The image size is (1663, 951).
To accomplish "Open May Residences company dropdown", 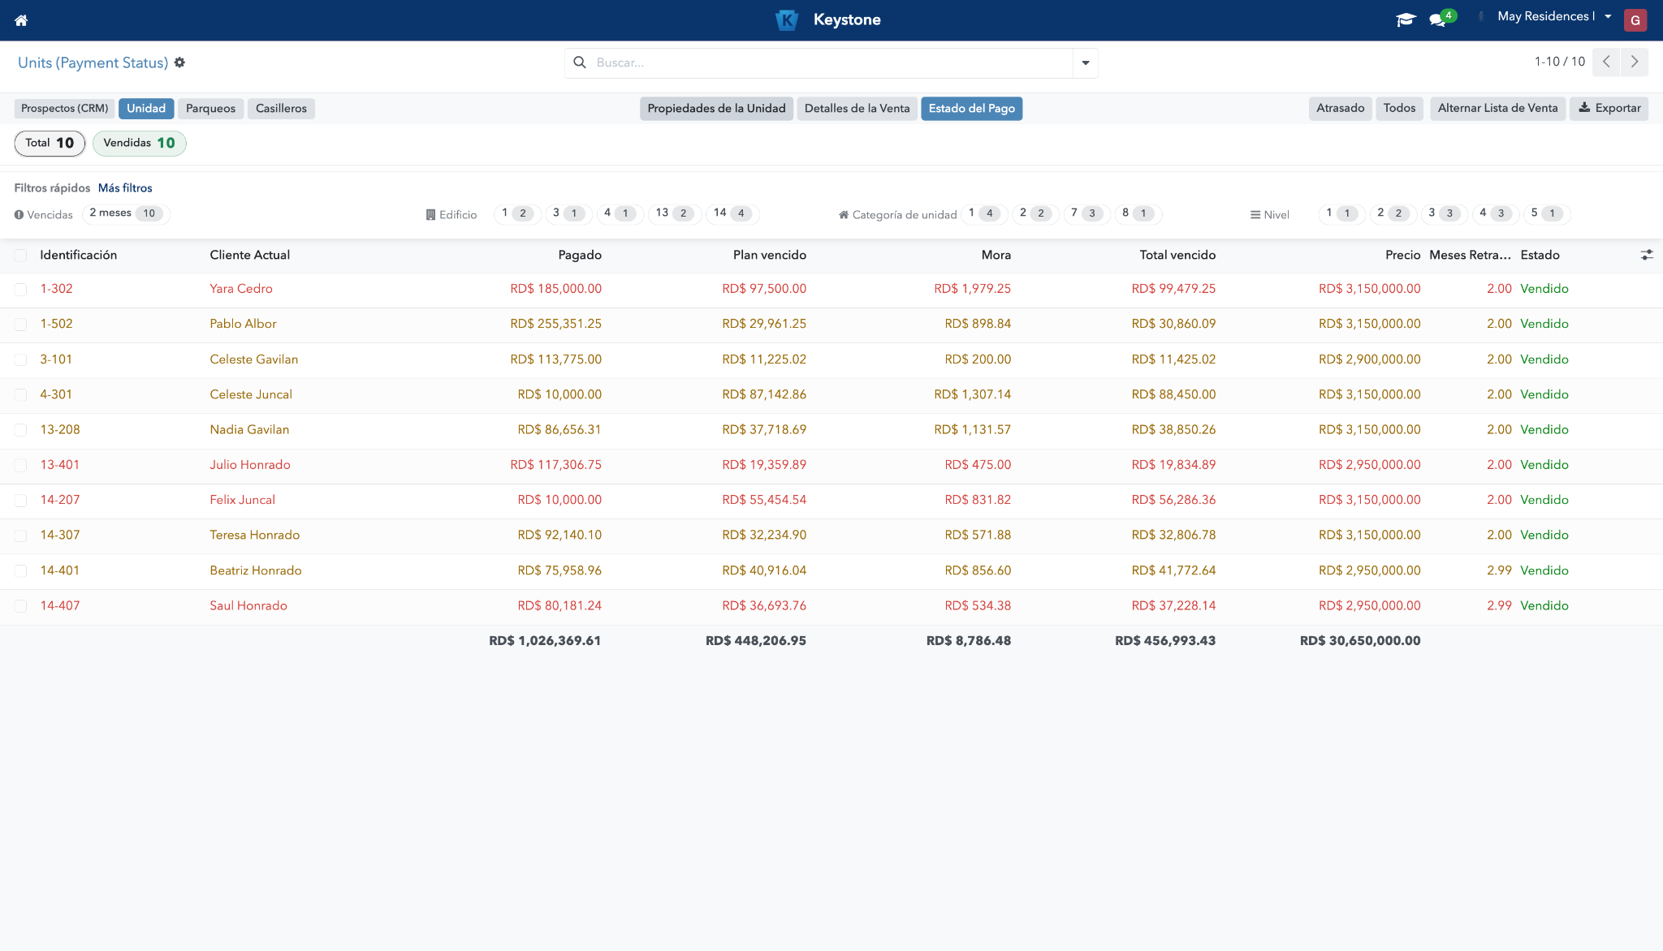I will click(1554, 16).
